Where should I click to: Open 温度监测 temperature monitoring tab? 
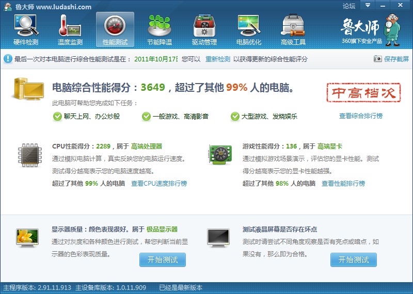[70, 30]
